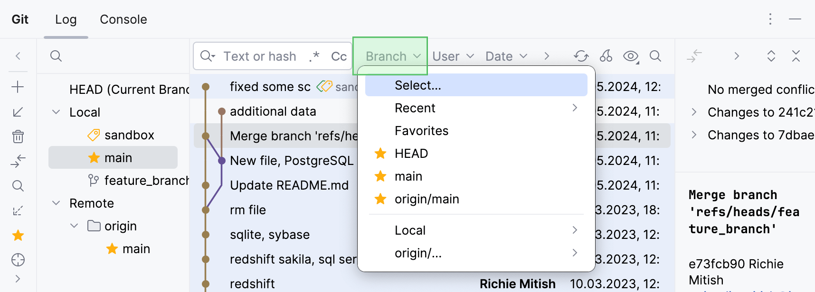
Task: Open the eye view options
Action: click(631, 56)
